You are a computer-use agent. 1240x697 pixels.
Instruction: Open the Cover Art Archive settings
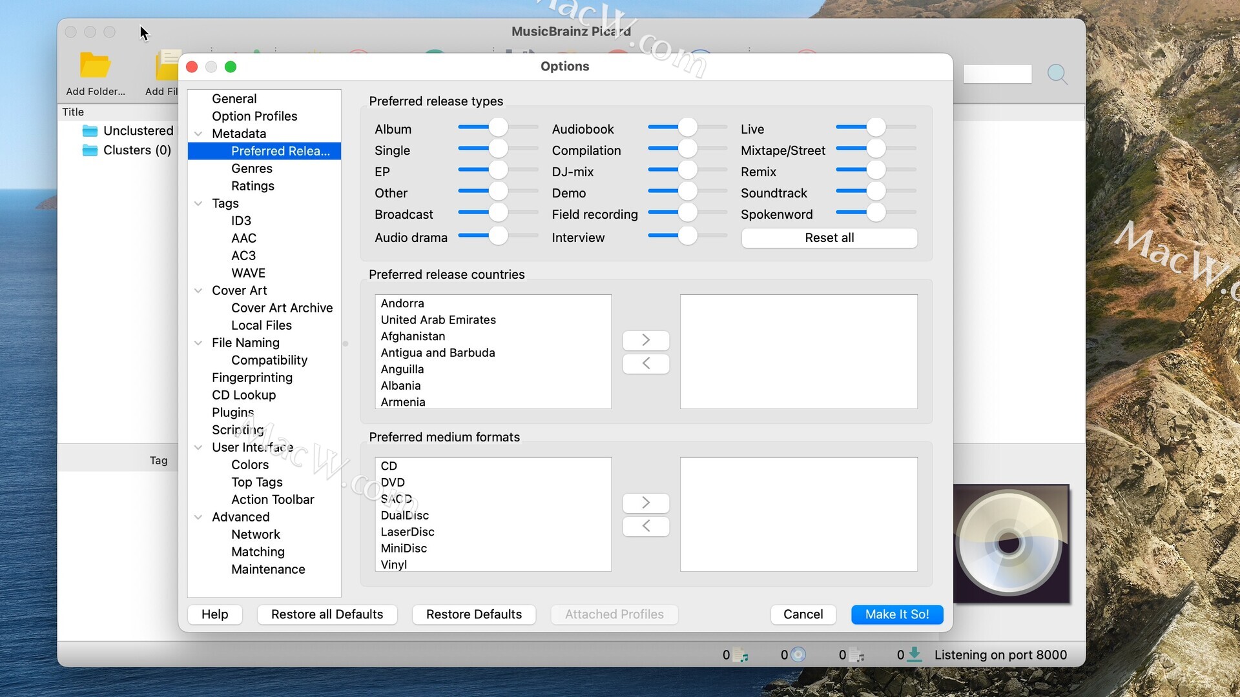pyautogui.click(x=282, y=308)
